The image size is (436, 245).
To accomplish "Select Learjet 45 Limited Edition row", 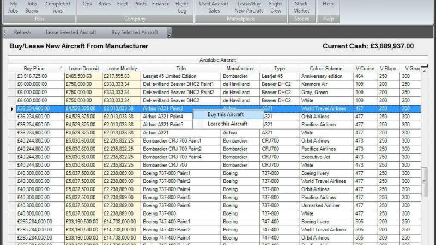I will 214,76.
